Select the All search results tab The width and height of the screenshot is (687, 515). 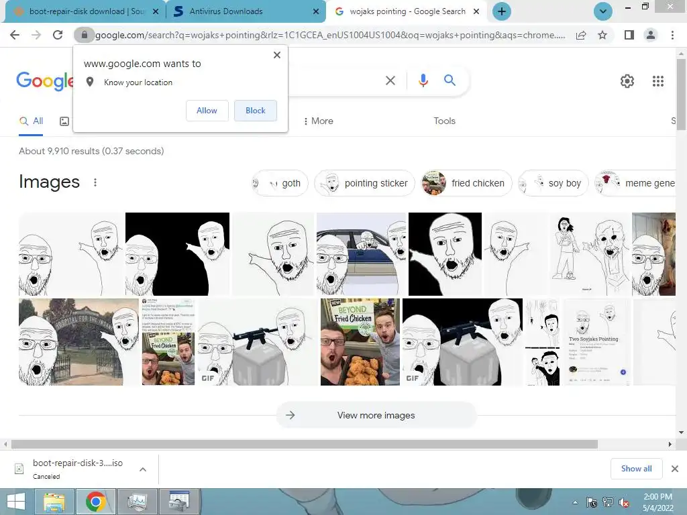coord(31,121)
